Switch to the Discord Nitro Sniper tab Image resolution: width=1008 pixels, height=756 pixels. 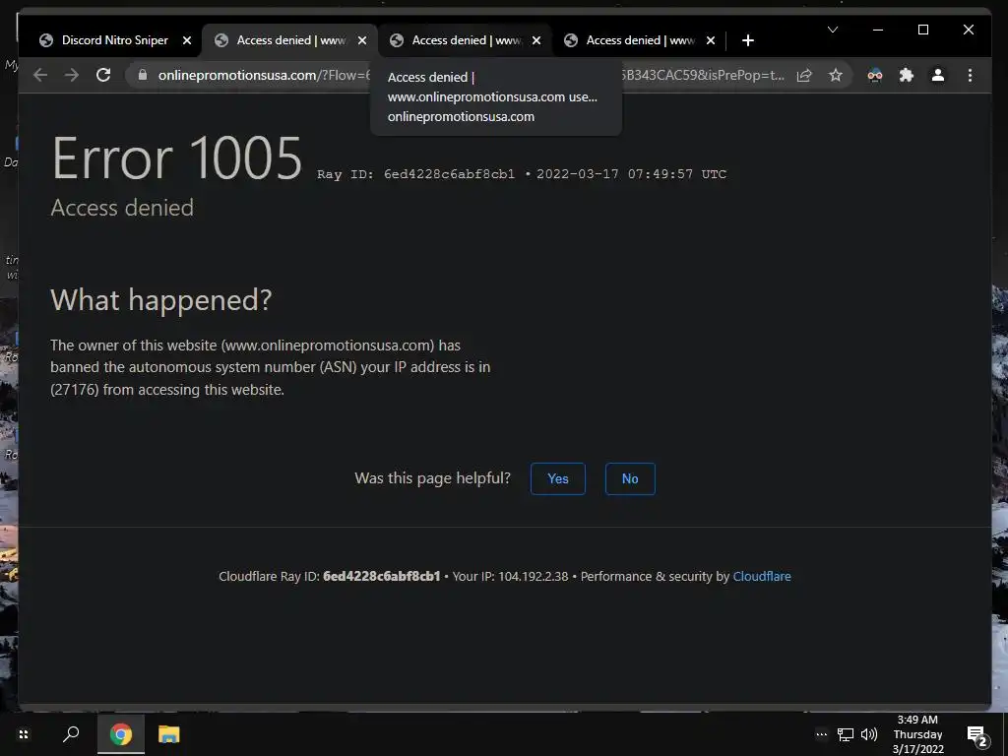(114, 40)
